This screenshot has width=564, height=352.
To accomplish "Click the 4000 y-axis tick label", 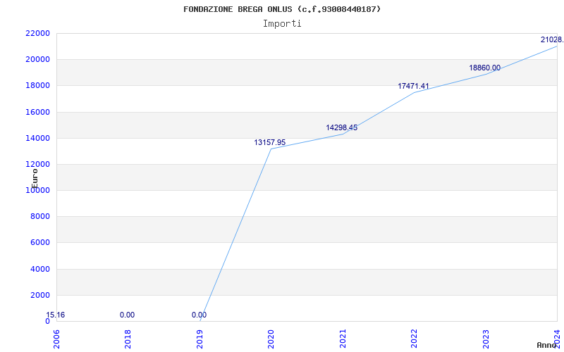I will click(39, 269).
